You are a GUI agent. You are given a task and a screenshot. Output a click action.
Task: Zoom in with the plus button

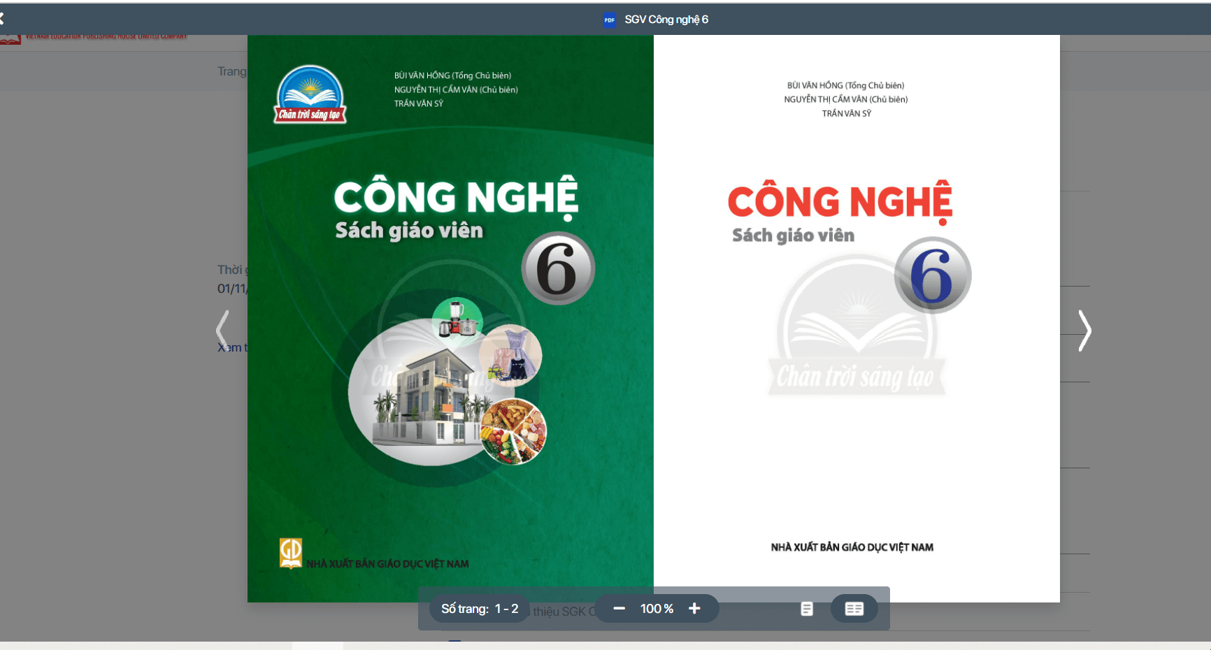coord(694,609)
